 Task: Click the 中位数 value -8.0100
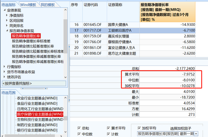click(x=188, y=80)
